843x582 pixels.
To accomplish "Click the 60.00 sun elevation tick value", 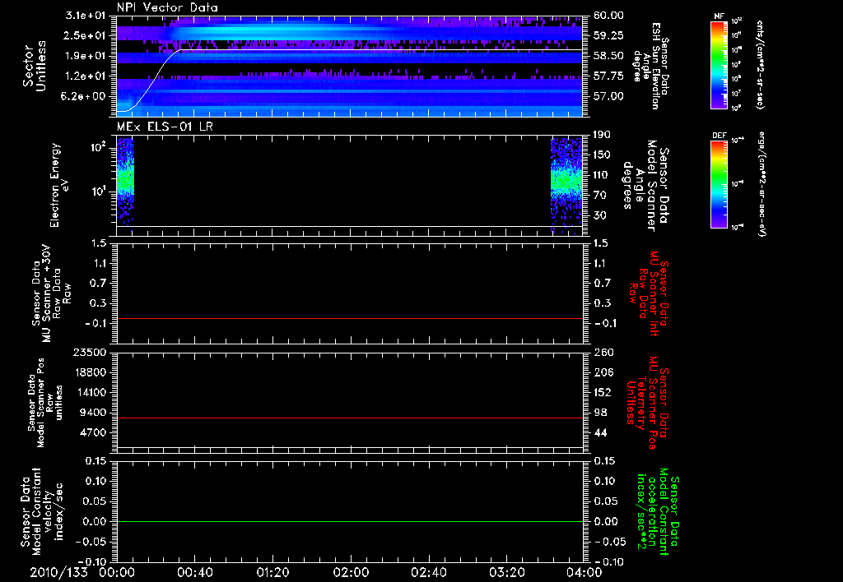I will 608,16.
